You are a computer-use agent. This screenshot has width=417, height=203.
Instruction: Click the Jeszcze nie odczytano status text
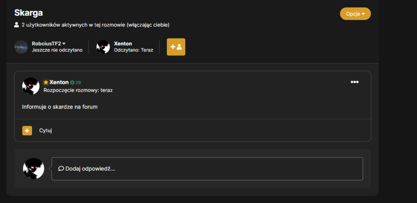(x=57, y=50)
